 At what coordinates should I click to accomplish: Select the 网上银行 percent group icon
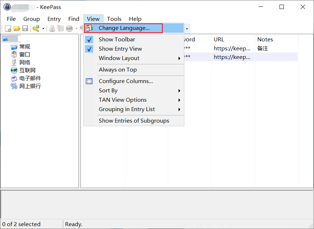point(14,86)
